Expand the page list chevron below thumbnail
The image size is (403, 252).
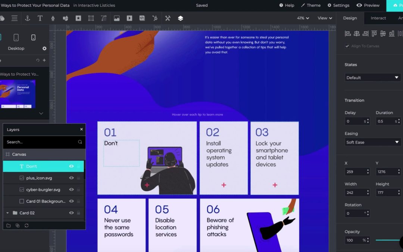click(x=41, y=113)
